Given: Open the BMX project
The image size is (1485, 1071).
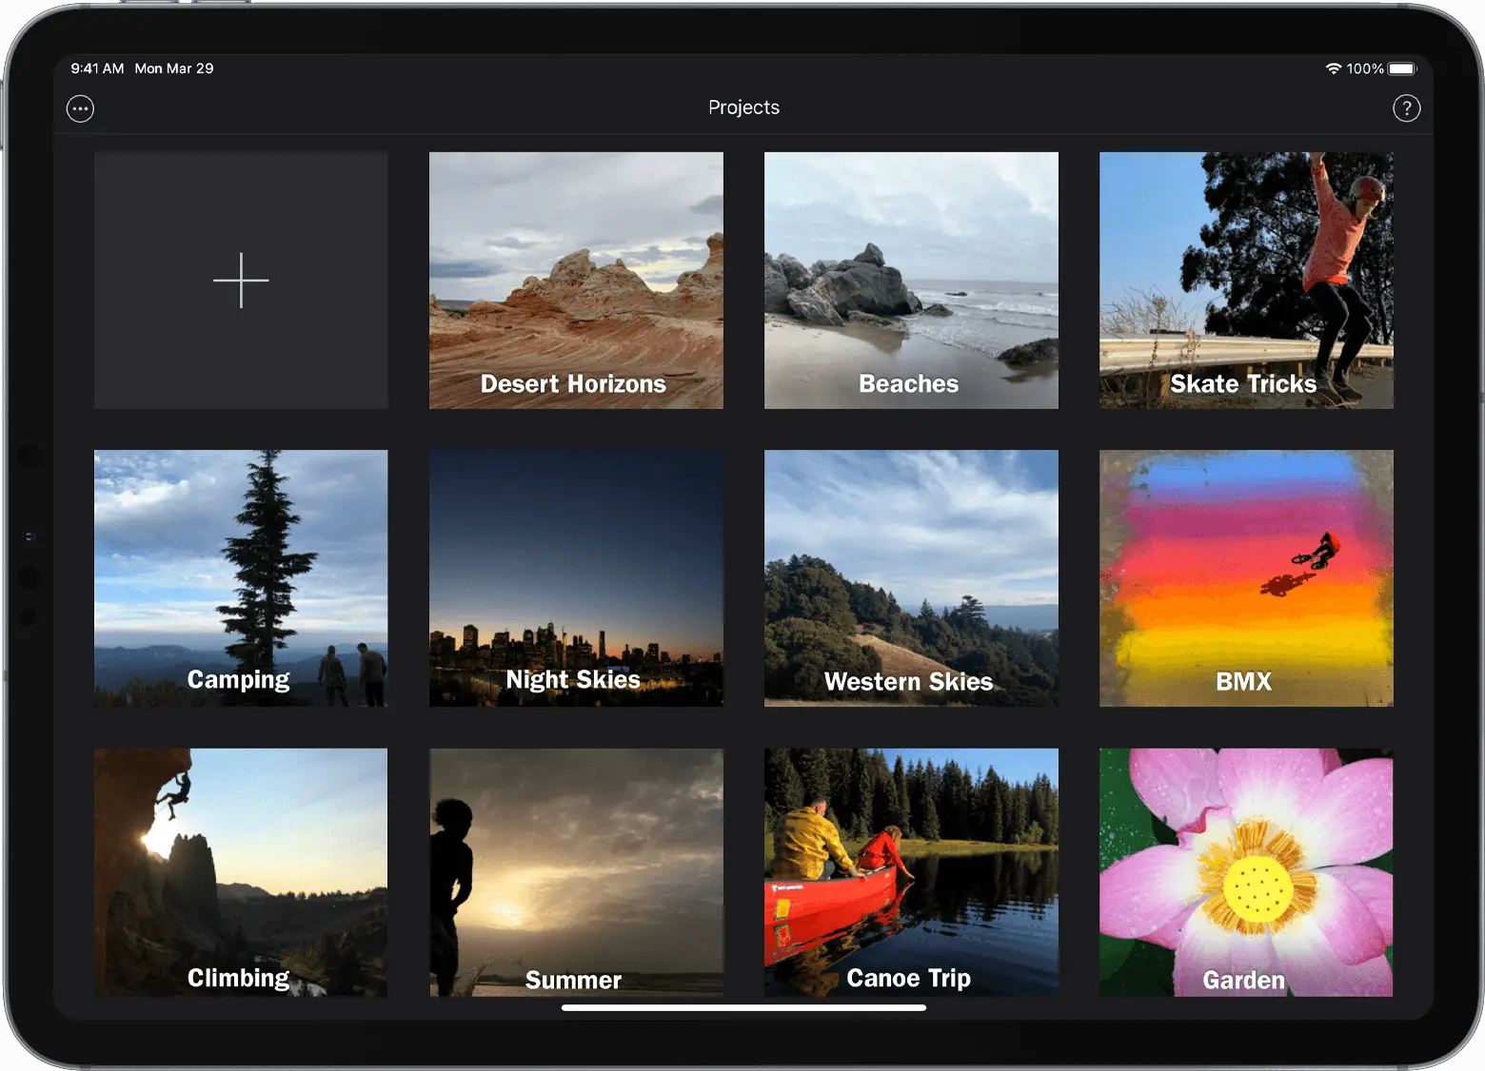Looking at the screenshot, I should click(1245, 577).
